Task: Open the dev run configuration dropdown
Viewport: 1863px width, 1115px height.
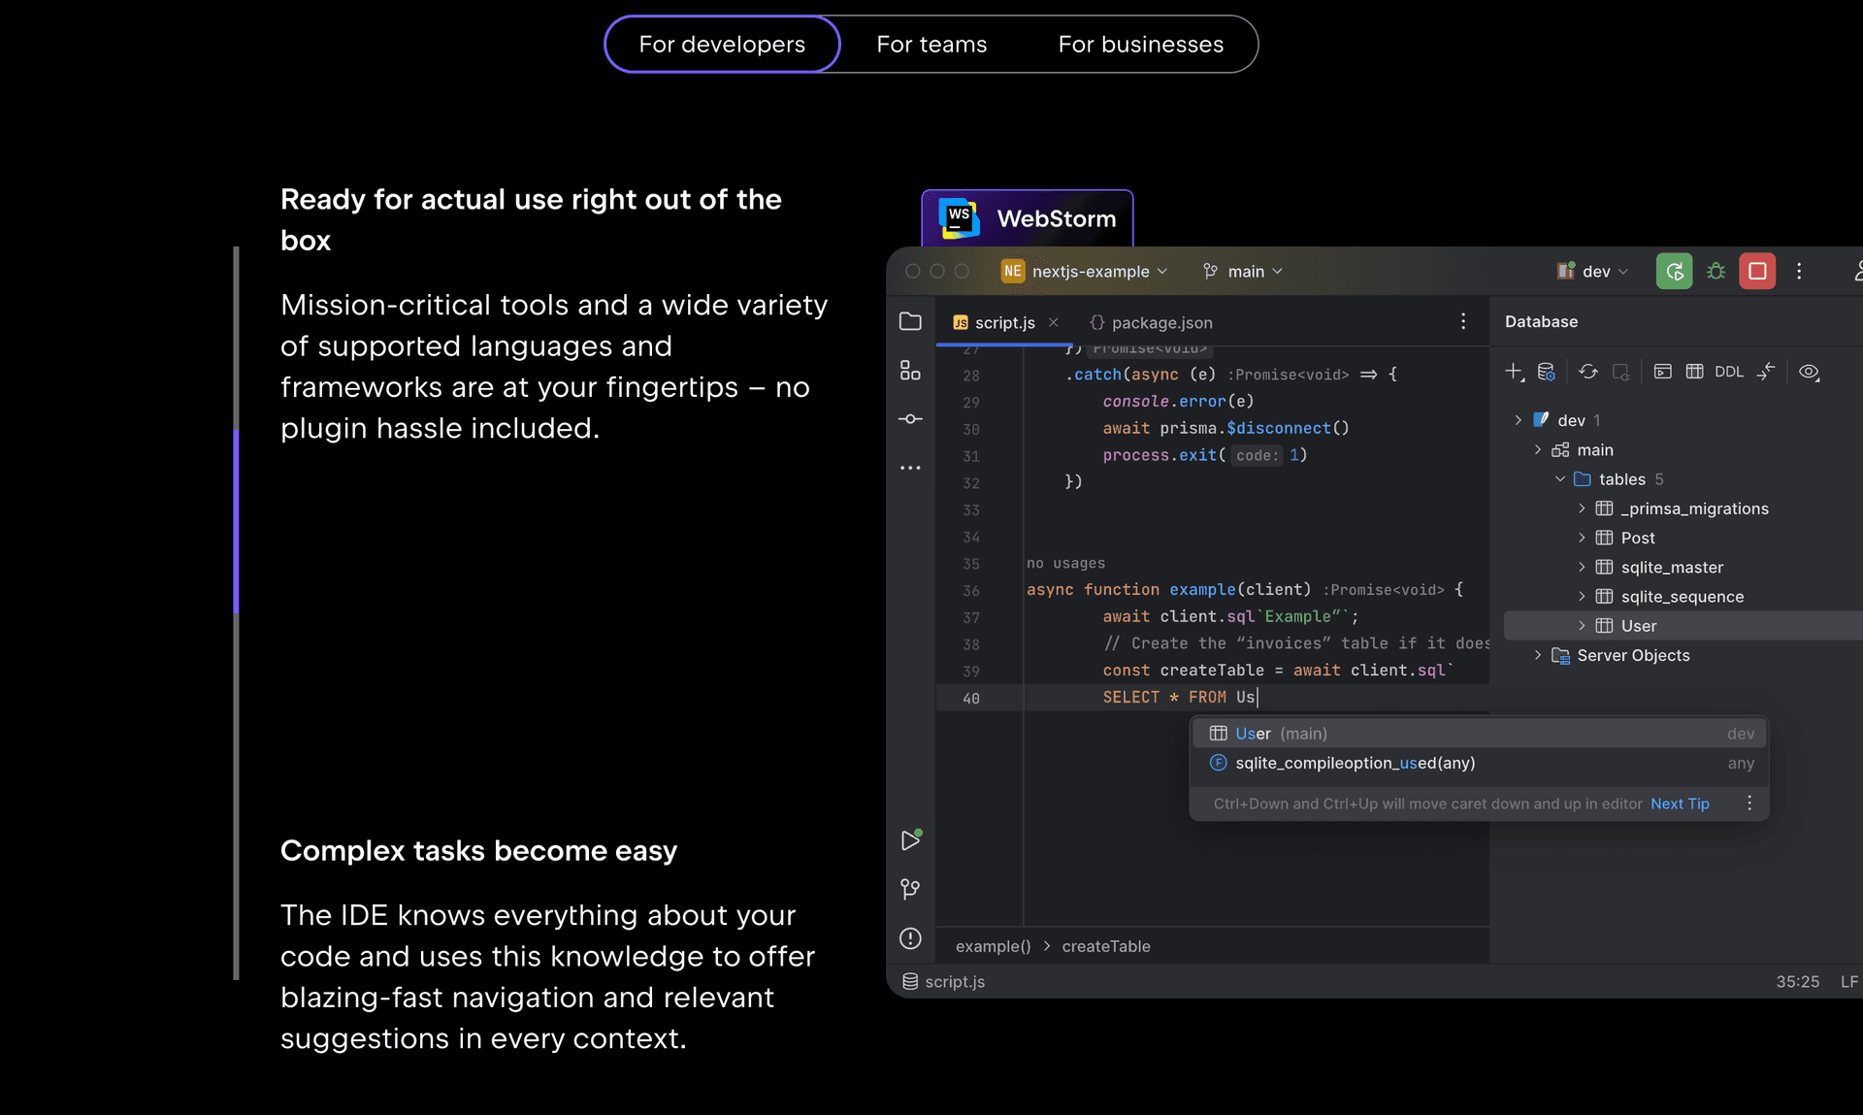Action: (x=1593, y=272)
